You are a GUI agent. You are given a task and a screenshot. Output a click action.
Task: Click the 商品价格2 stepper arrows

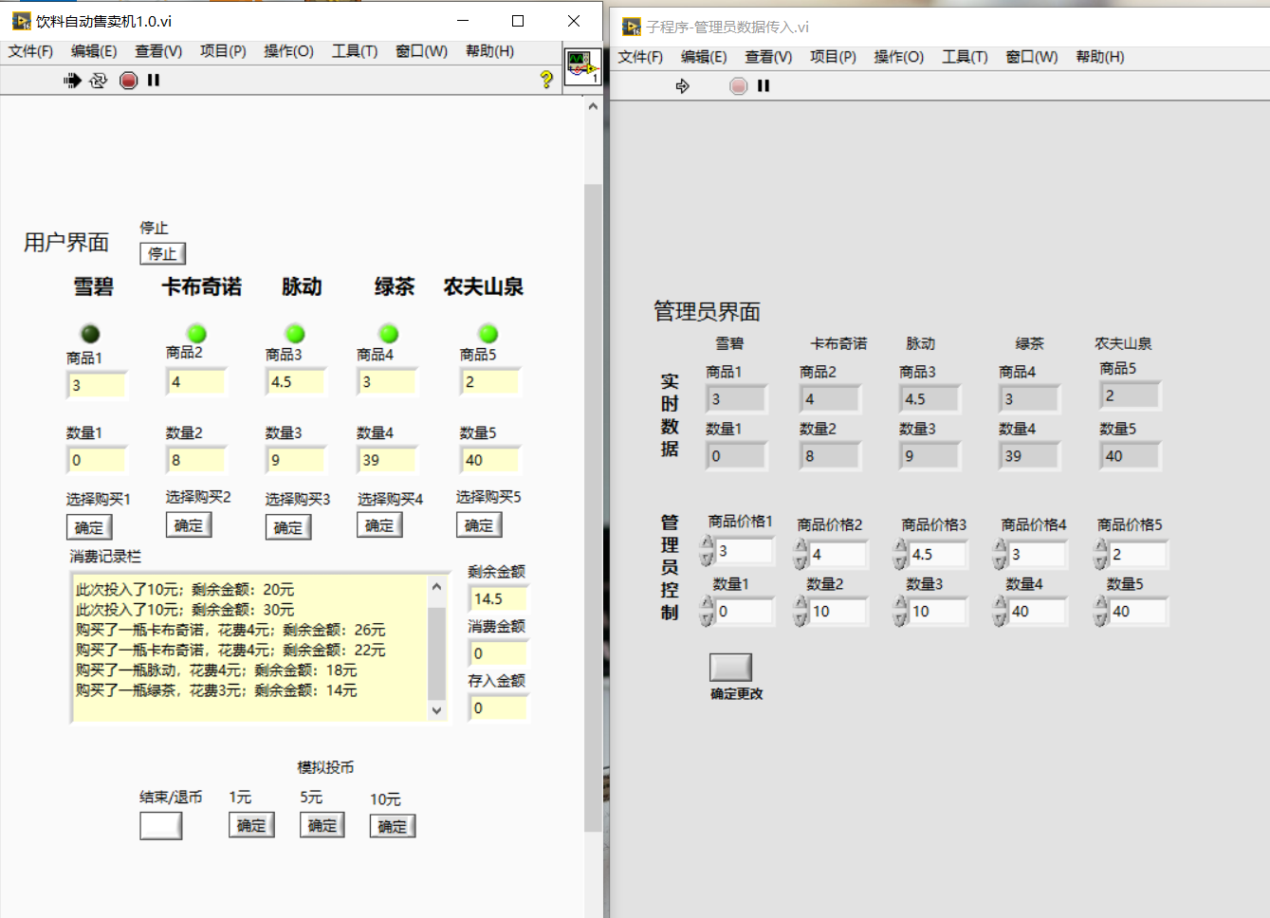click(x=801, y=554)
